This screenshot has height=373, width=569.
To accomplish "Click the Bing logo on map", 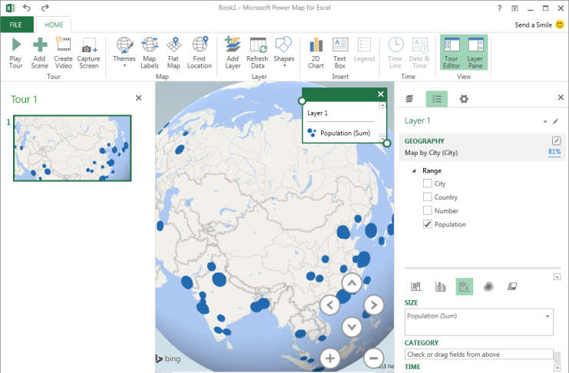I will click(168, 358).
